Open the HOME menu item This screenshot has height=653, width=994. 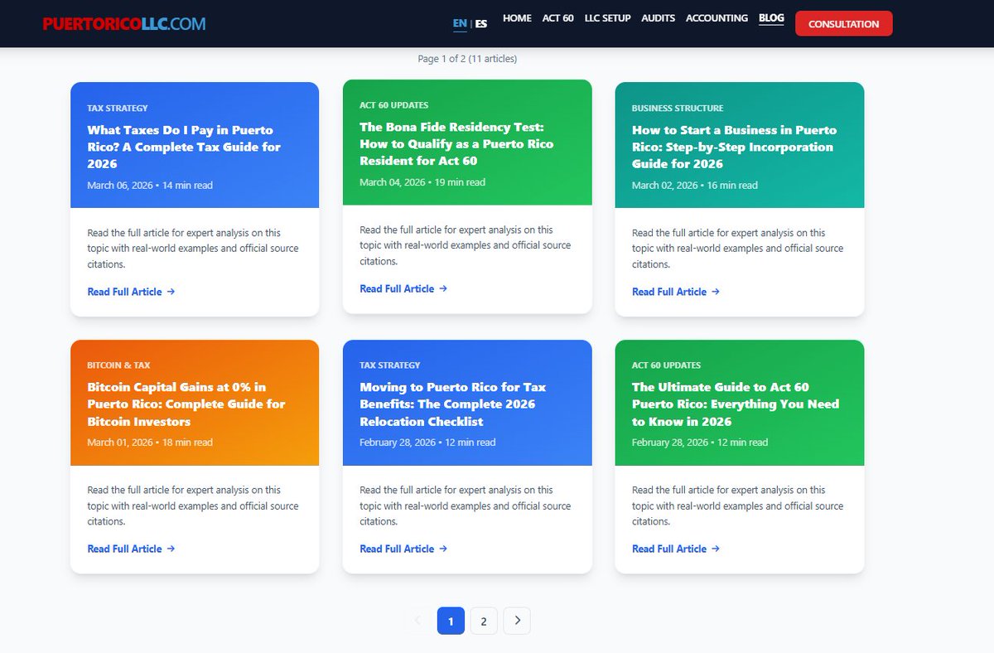(x=517, y=18)
